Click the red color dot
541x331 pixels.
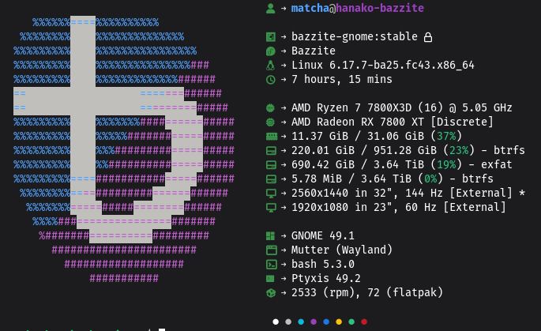pos(364,322)
